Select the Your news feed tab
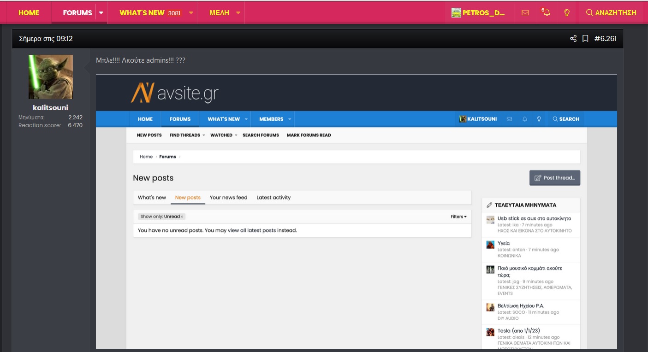 tap(229, 198)
